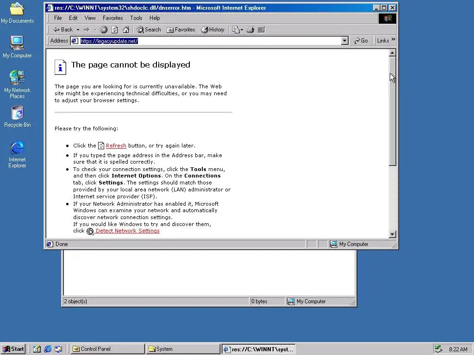This screenshot has height=355, width=474.
Task: Open the Help menu
Action: pyautogui.click(x=155, y=18)
